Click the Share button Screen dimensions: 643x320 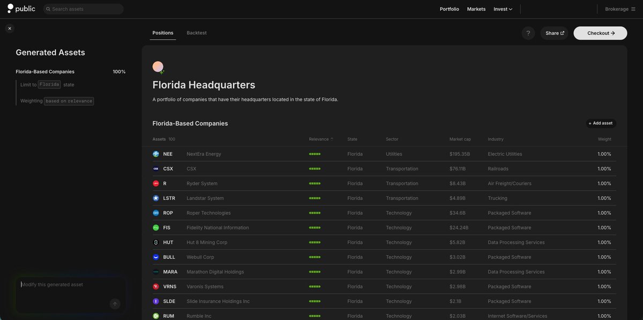coord(555,33)
